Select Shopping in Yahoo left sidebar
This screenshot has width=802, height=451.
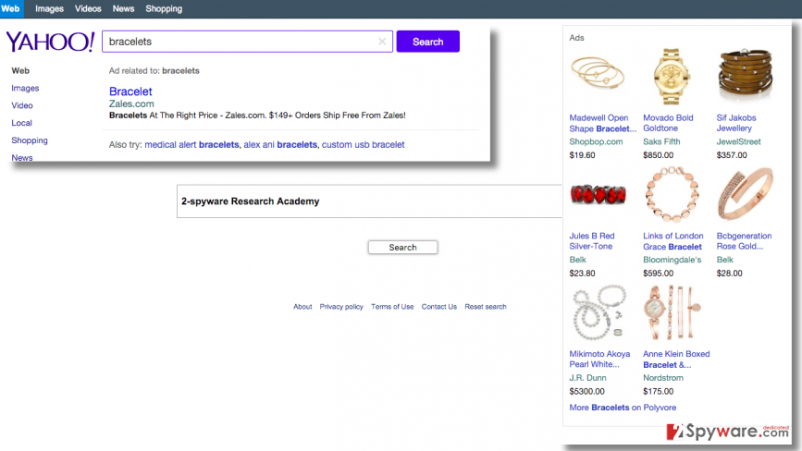tap(30, 140)
